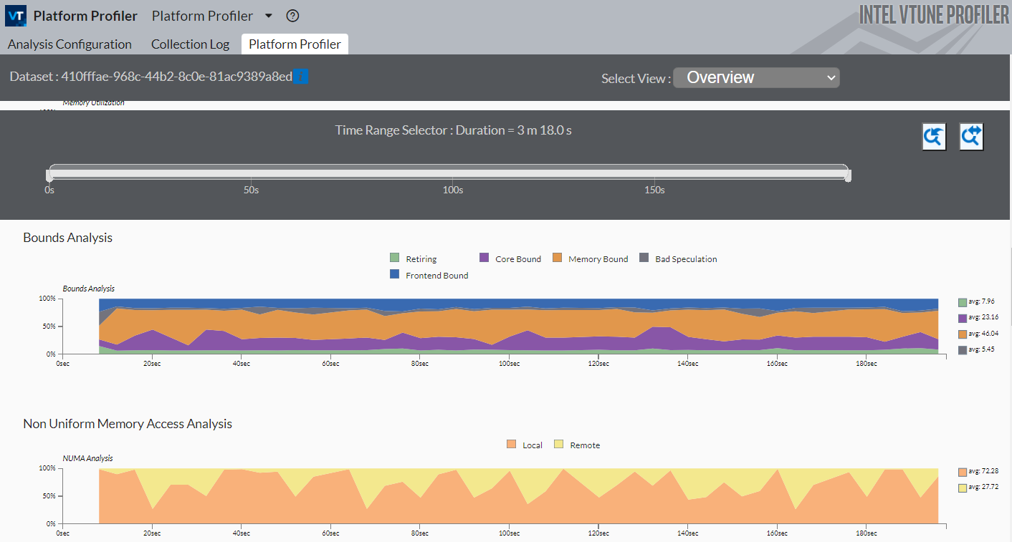Viewport: 1012px width, 542px height.
Task: Hide the Remote series in NUMA legend
Action: click(x=584, y=445)
